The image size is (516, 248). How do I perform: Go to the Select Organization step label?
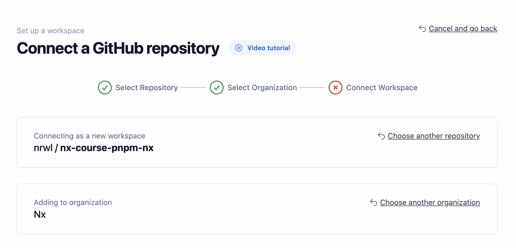click(x=262, y=87)
